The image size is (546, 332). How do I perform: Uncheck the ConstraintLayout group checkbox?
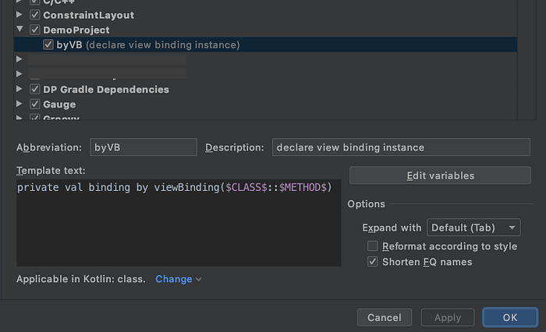point(34,15)
